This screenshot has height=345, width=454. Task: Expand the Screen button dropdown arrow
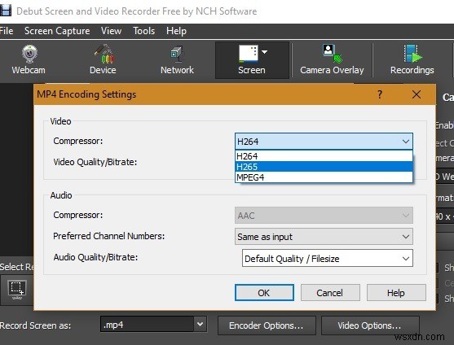(x=264, y=52)
